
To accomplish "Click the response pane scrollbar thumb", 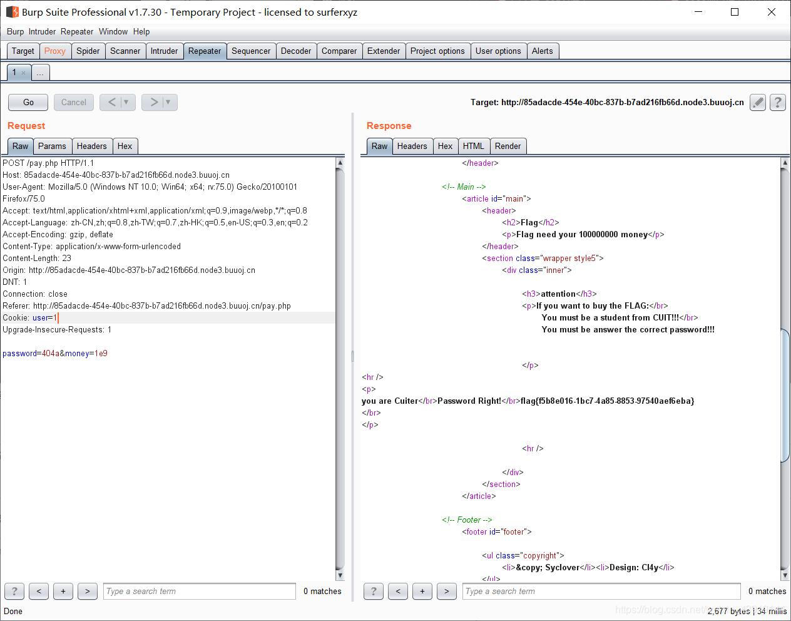I will pos(785,395).
